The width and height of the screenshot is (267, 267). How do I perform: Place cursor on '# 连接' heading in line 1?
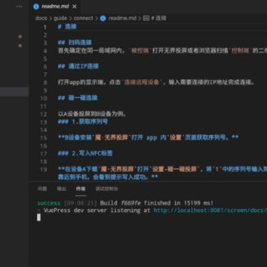pos(67,27)
